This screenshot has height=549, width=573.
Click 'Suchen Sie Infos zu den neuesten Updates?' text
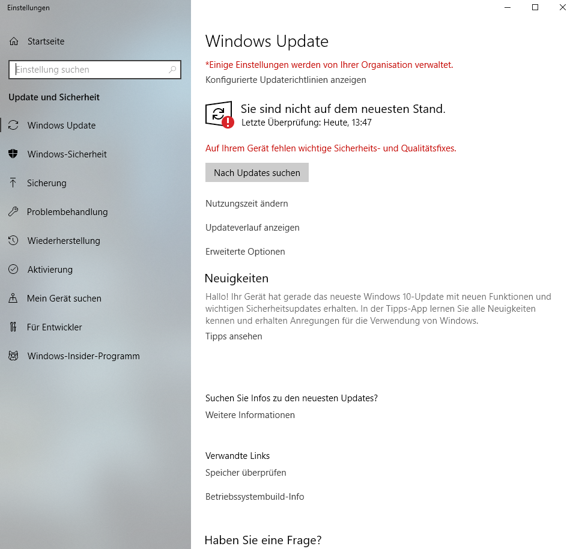(x=292, y=398)
